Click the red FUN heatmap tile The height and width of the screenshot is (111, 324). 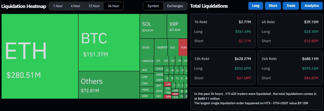(x=183, y=47)
